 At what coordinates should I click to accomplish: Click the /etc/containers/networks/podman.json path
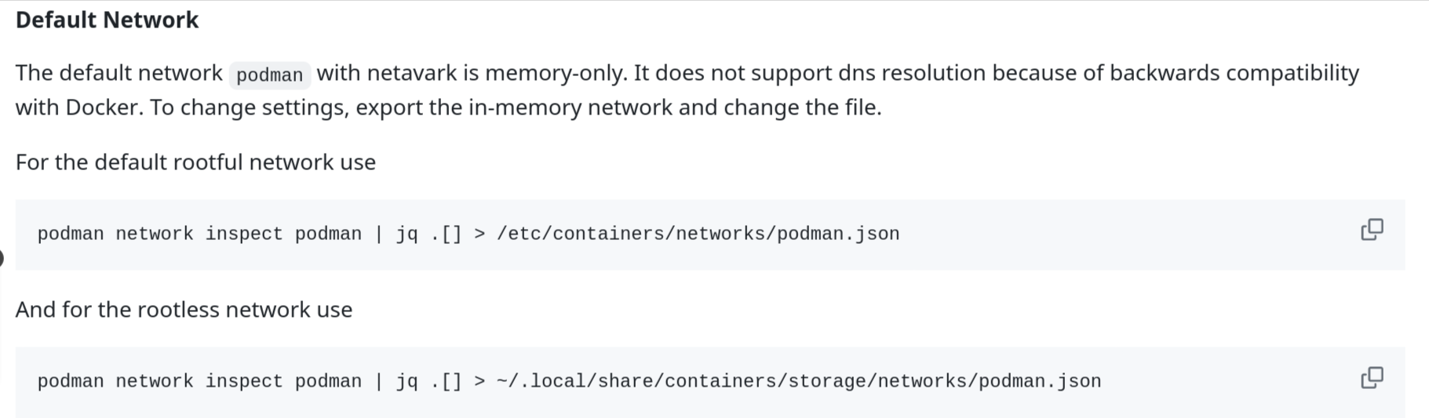tap(698, 234)
